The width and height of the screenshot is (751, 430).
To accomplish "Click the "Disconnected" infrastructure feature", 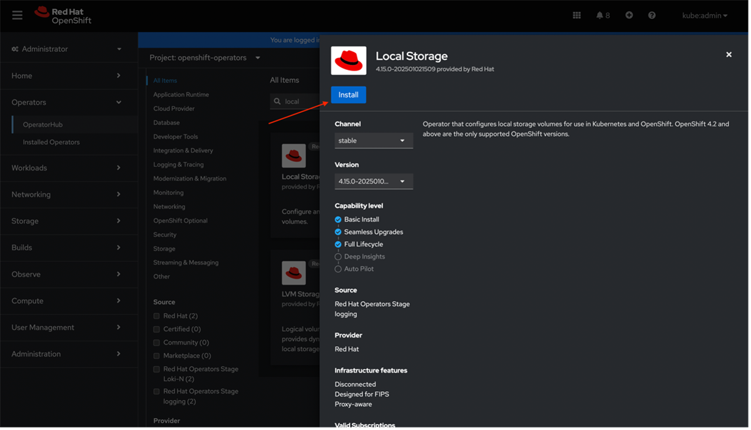I will click(355, 384).
